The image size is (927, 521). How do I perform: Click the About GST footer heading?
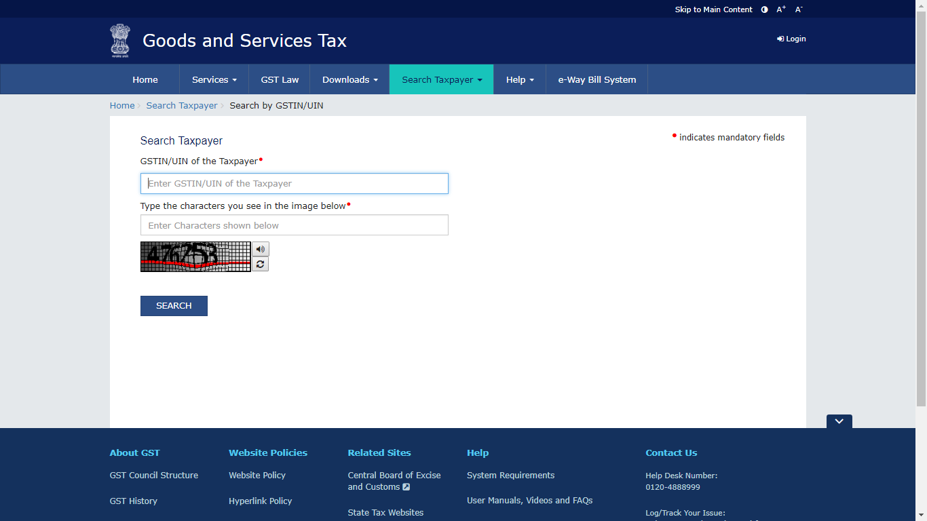135,452
